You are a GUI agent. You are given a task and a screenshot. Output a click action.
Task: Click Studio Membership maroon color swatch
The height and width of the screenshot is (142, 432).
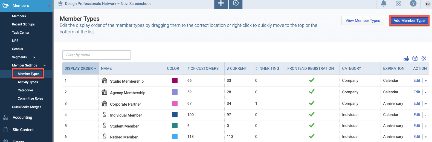(175, 80)
